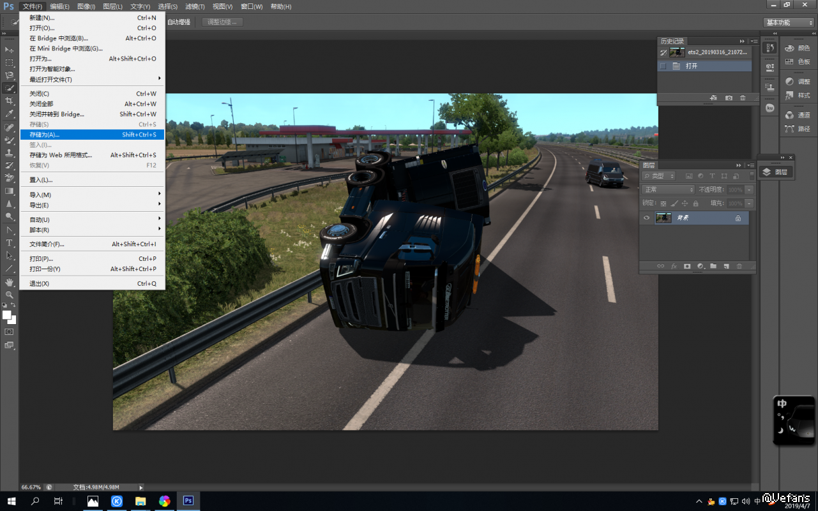Image resolution: width=818 pixels, height=511 pixels.
Task: Click the history panel camera snapshot icon
Action: [x=729, y=98]
